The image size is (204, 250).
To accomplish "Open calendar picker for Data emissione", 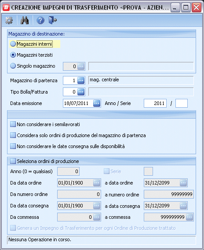I will point(97,103).
